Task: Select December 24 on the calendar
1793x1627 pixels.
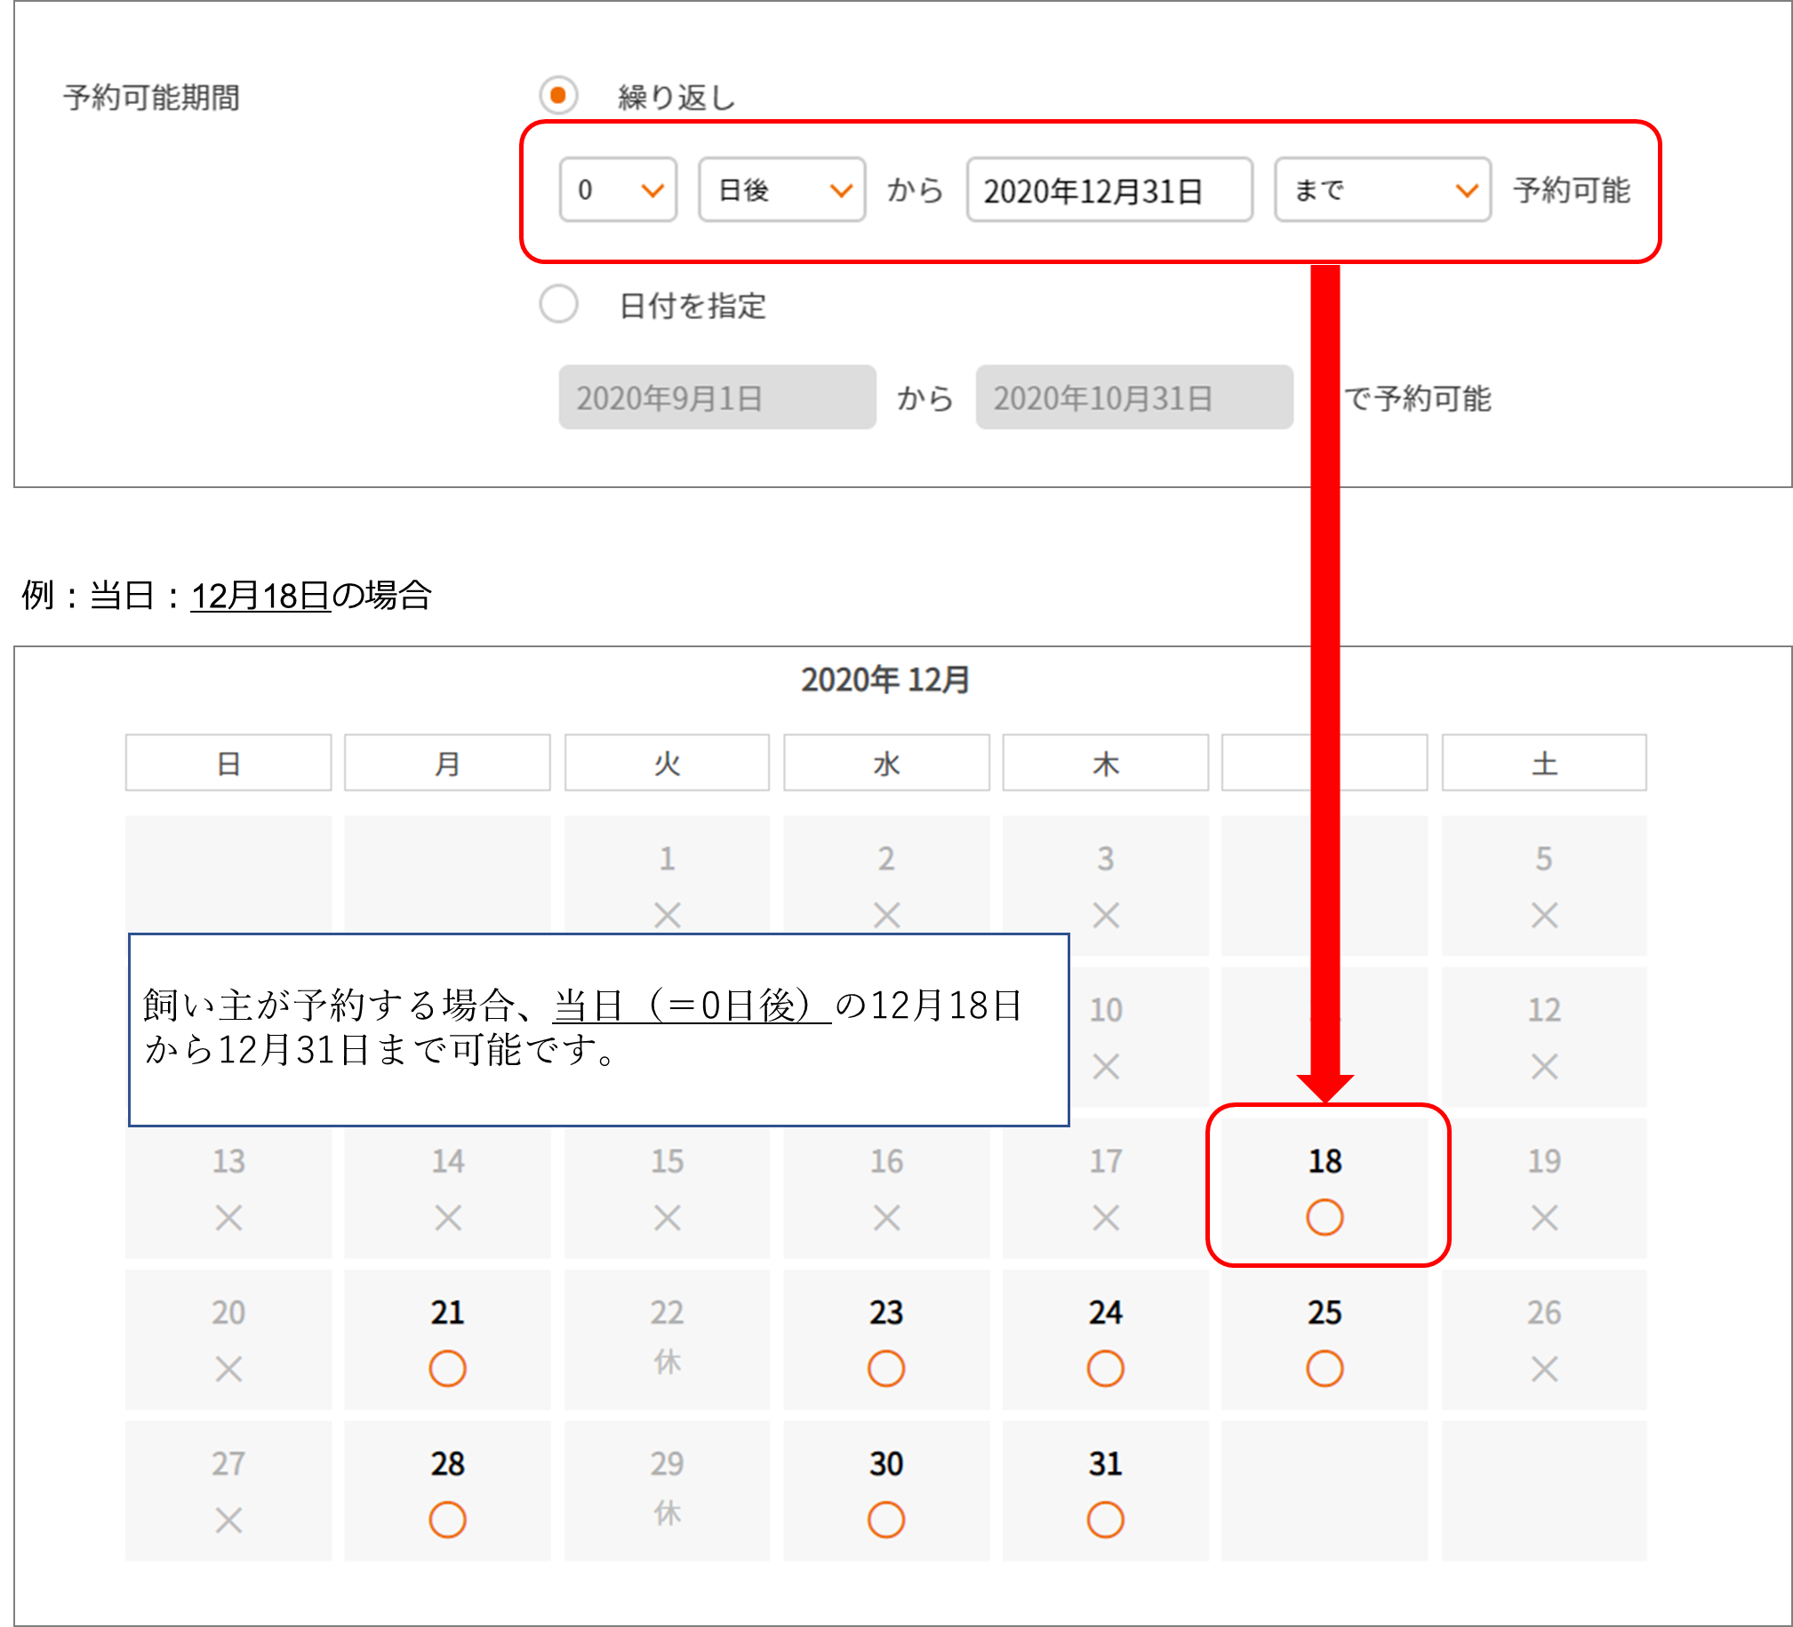Action: (1106, 1339)
